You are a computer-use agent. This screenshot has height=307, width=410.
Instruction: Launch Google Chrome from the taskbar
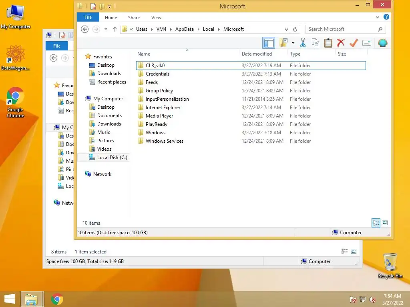pos(57,299)
